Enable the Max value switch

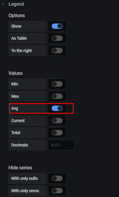coord(57,96)
